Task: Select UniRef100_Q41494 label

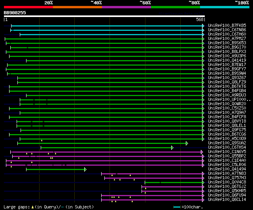Action: 227,169
